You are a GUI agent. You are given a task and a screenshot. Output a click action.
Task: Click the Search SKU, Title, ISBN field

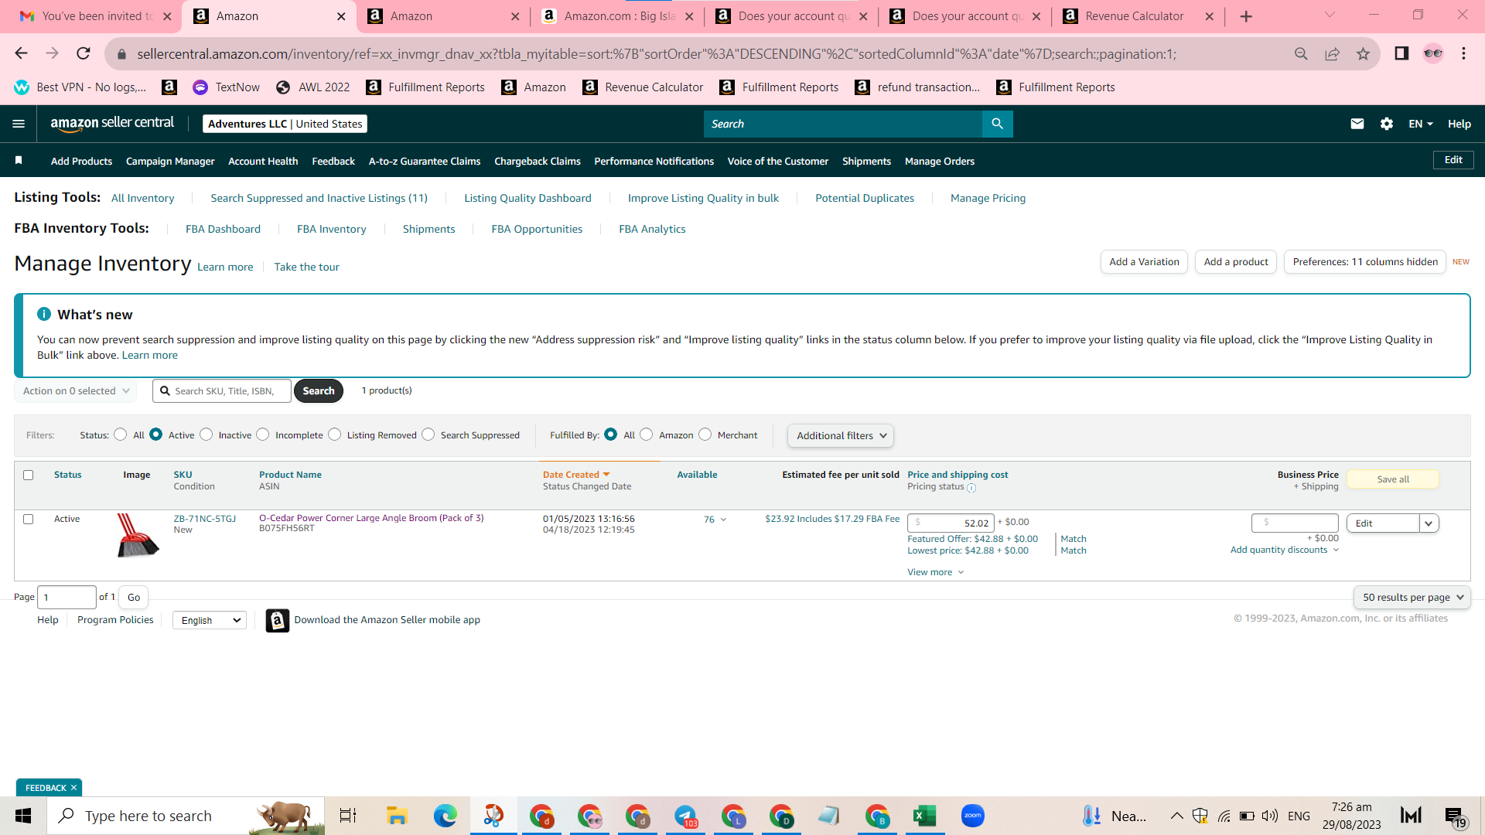222,391
